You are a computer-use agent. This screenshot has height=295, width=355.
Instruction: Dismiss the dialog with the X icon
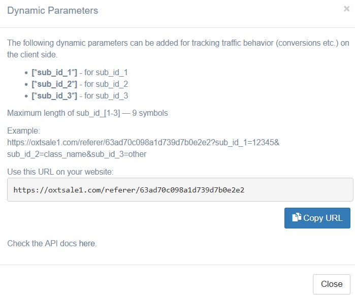coord(346,9)
